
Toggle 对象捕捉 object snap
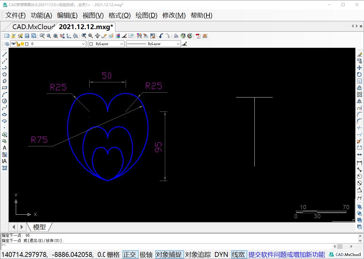(169, 254)
